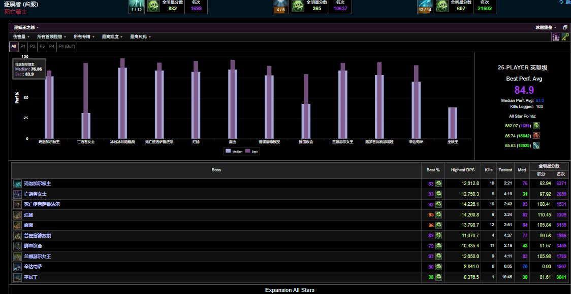Click the 玛洛加尔领主 boss icon in the table
Image resolution: width=571 pixels, height=294 pixels.
coord(18,183)
